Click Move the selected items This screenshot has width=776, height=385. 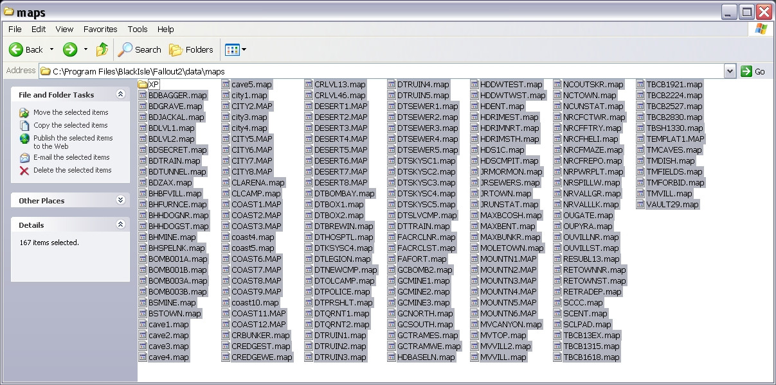(x=71, y=112)
